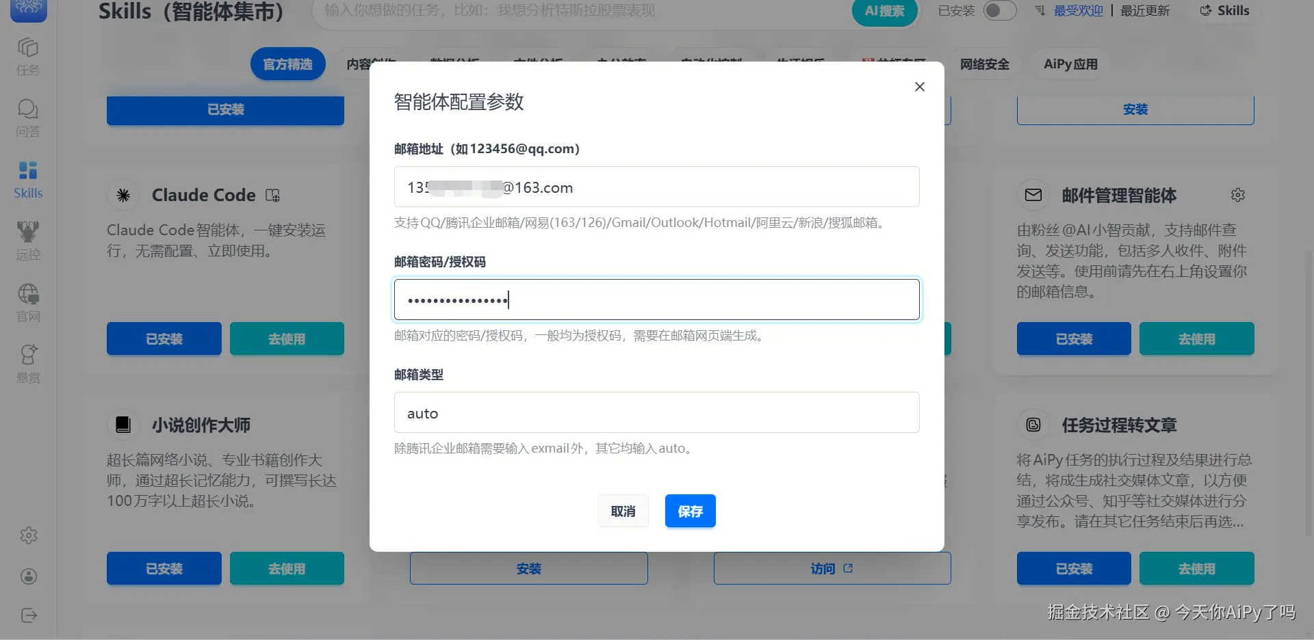The image size is (1314, 640).
Task: Click the AI搜索 button
Action: tap(884, 12)
